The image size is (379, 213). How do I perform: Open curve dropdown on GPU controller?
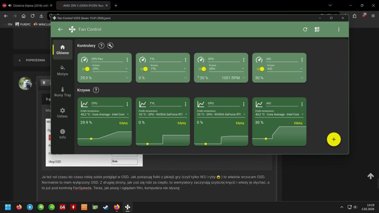(227, 69)
